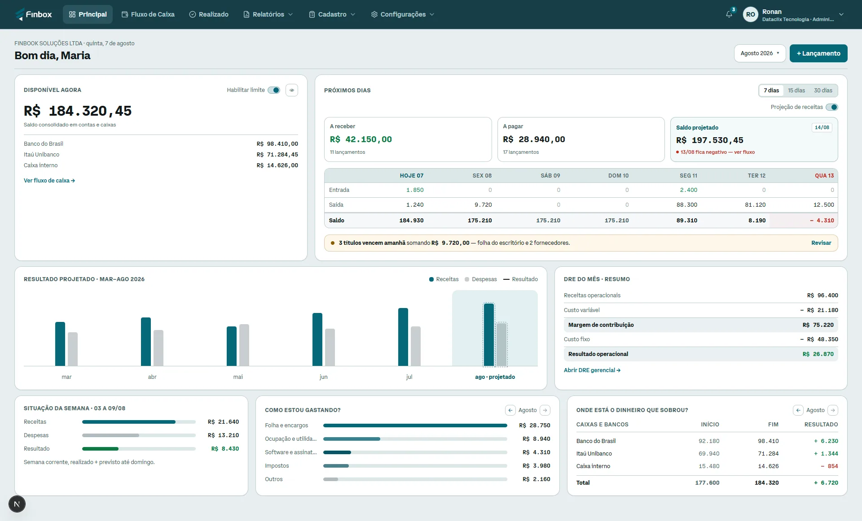Expand the Cadastro menu chevron

coord(353,14)
